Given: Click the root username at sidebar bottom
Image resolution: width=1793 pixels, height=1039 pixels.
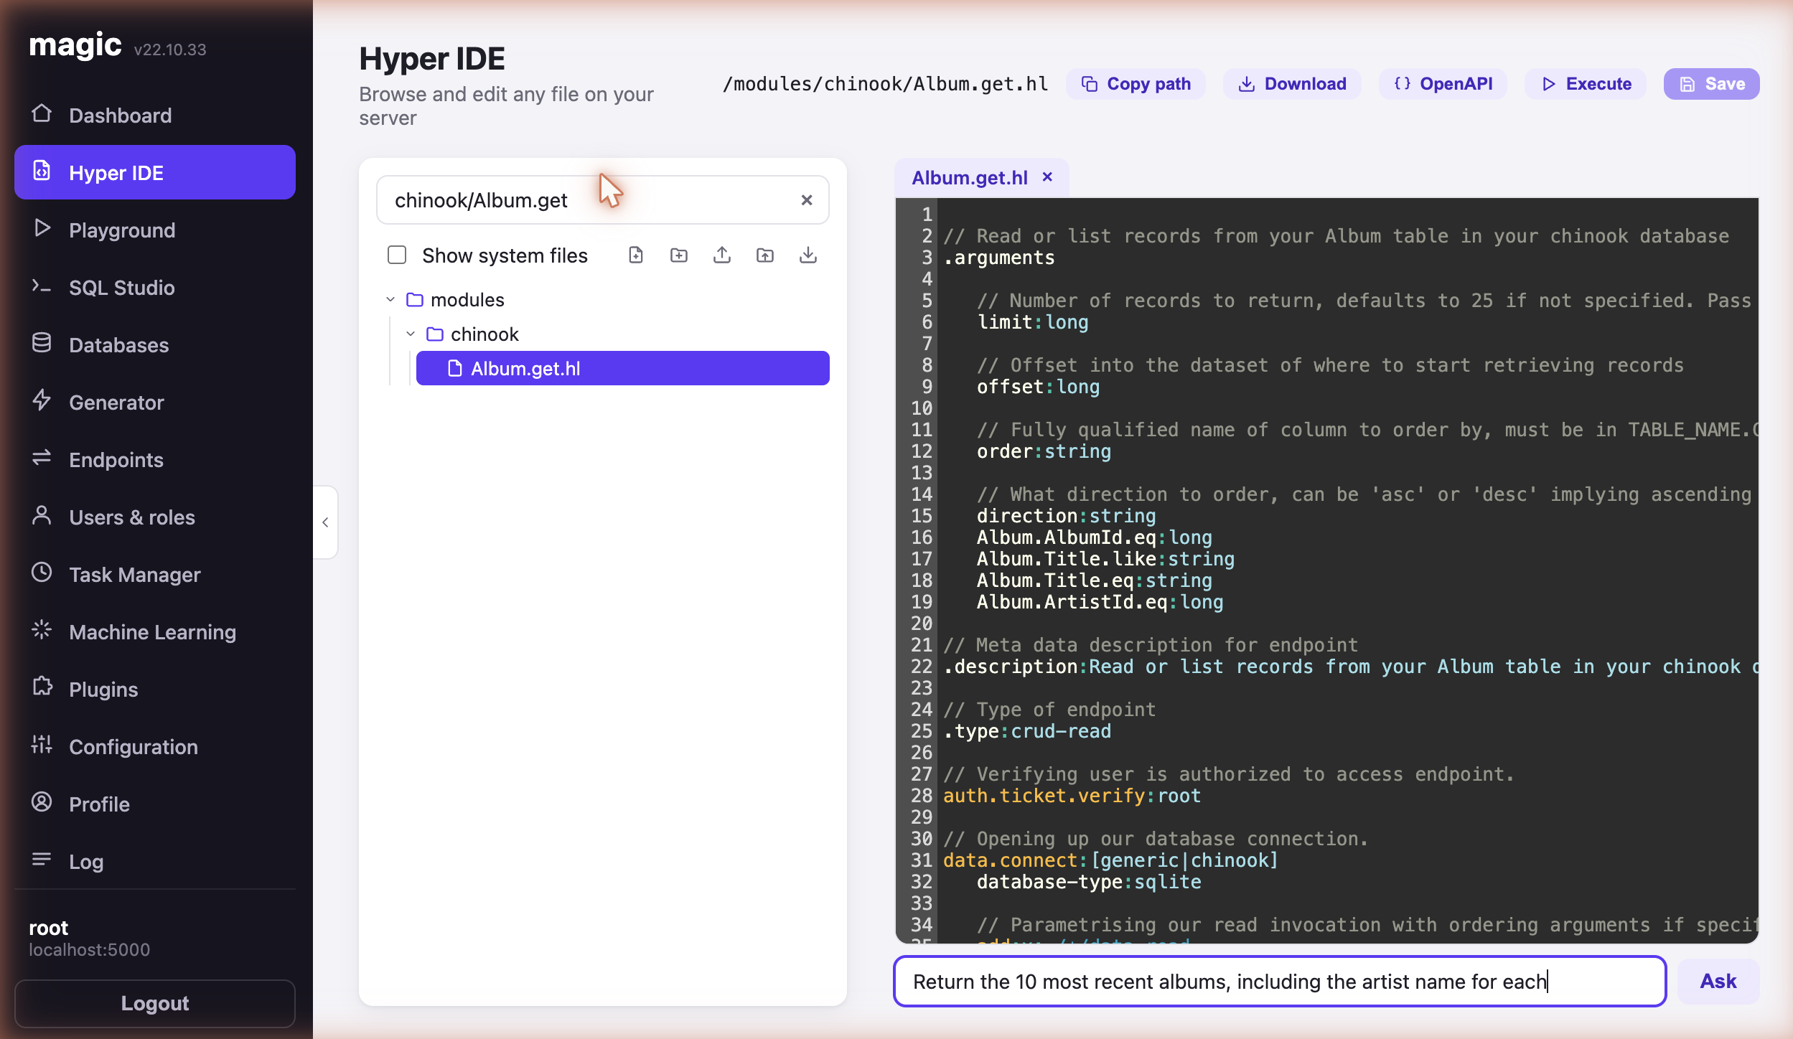Looking at the screenshot, I should [48, 928].
